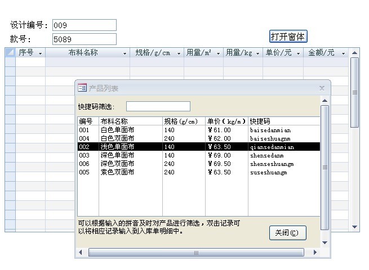Open the 规格/g/cm column dropdown

coord(179,53)
